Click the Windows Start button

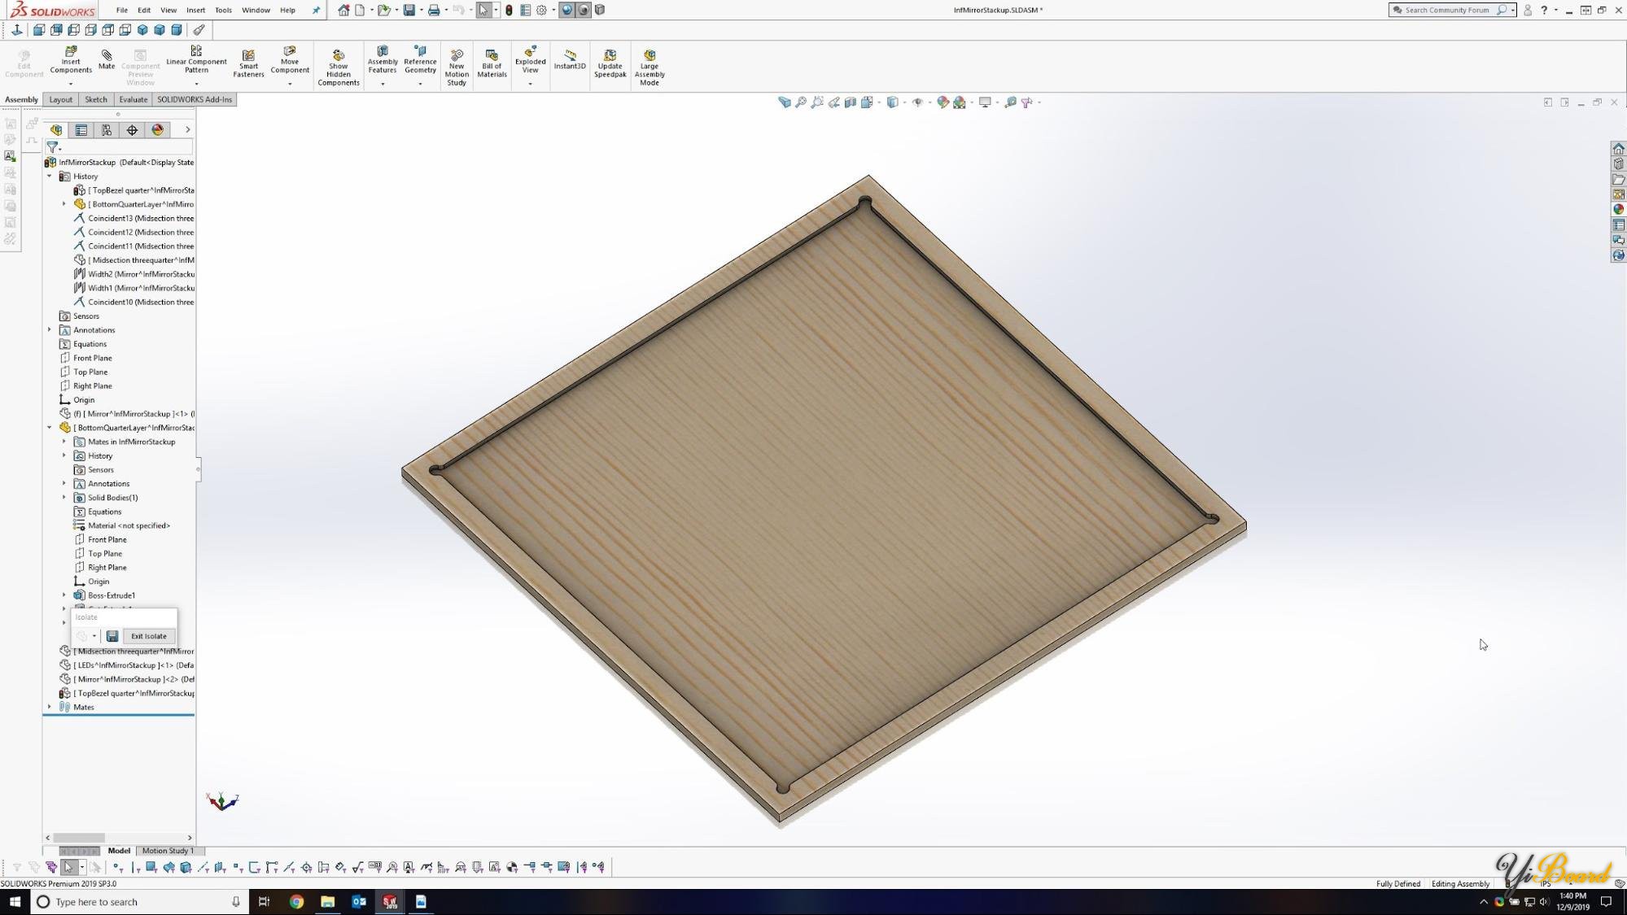(15, 902)
